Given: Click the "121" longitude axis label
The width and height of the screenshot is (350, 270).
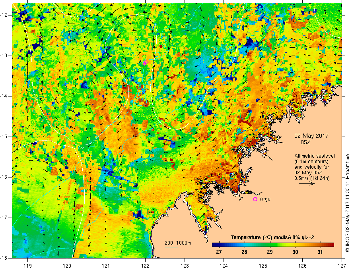Looking at the screenshot, I should tap(106, 266).
